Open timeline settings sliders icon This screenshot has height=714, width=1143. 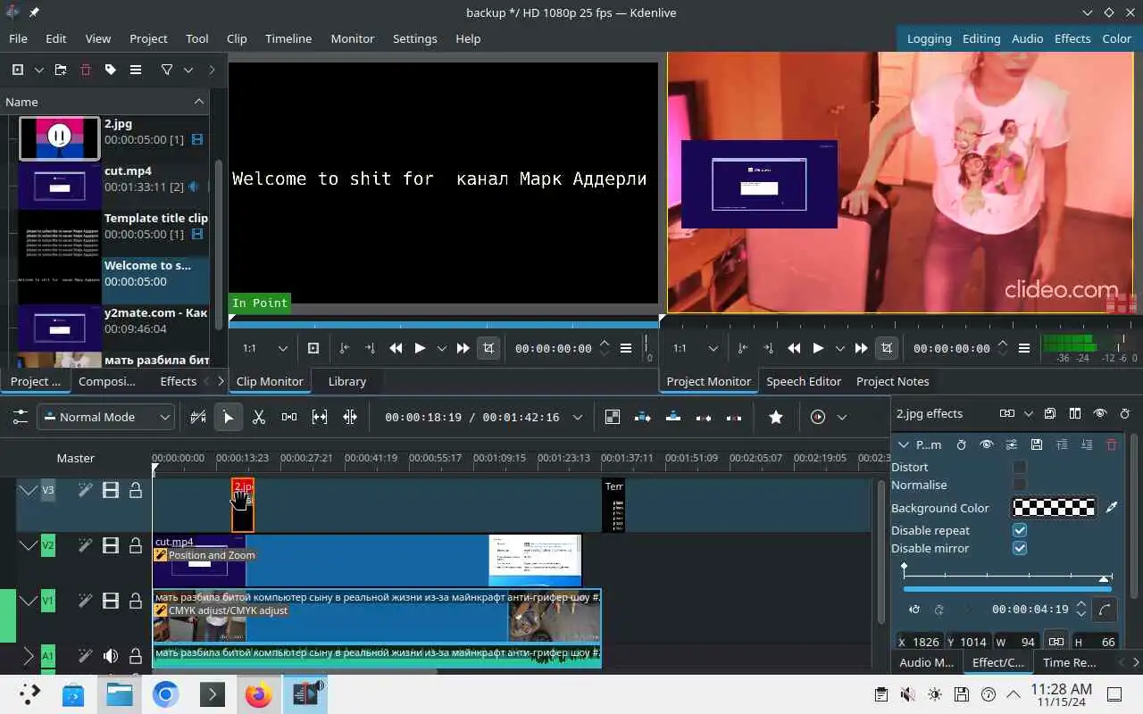point(20,417)
